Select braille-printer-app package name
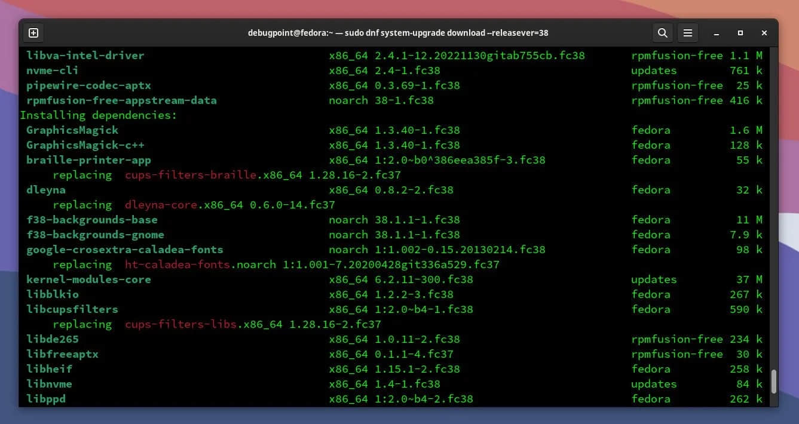This screenshot has width=799, height=424. click(x=88, y=160)
